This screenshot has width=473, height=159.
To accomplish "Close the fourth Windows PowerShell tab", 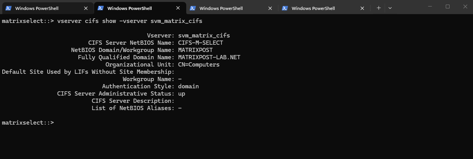I will (x=362, y=8).
